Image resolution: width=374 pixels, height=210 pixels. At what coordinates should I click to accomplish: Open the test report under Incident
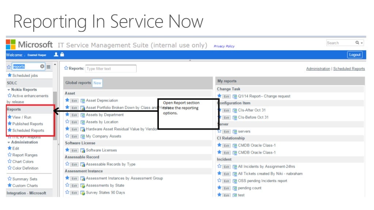241,195
